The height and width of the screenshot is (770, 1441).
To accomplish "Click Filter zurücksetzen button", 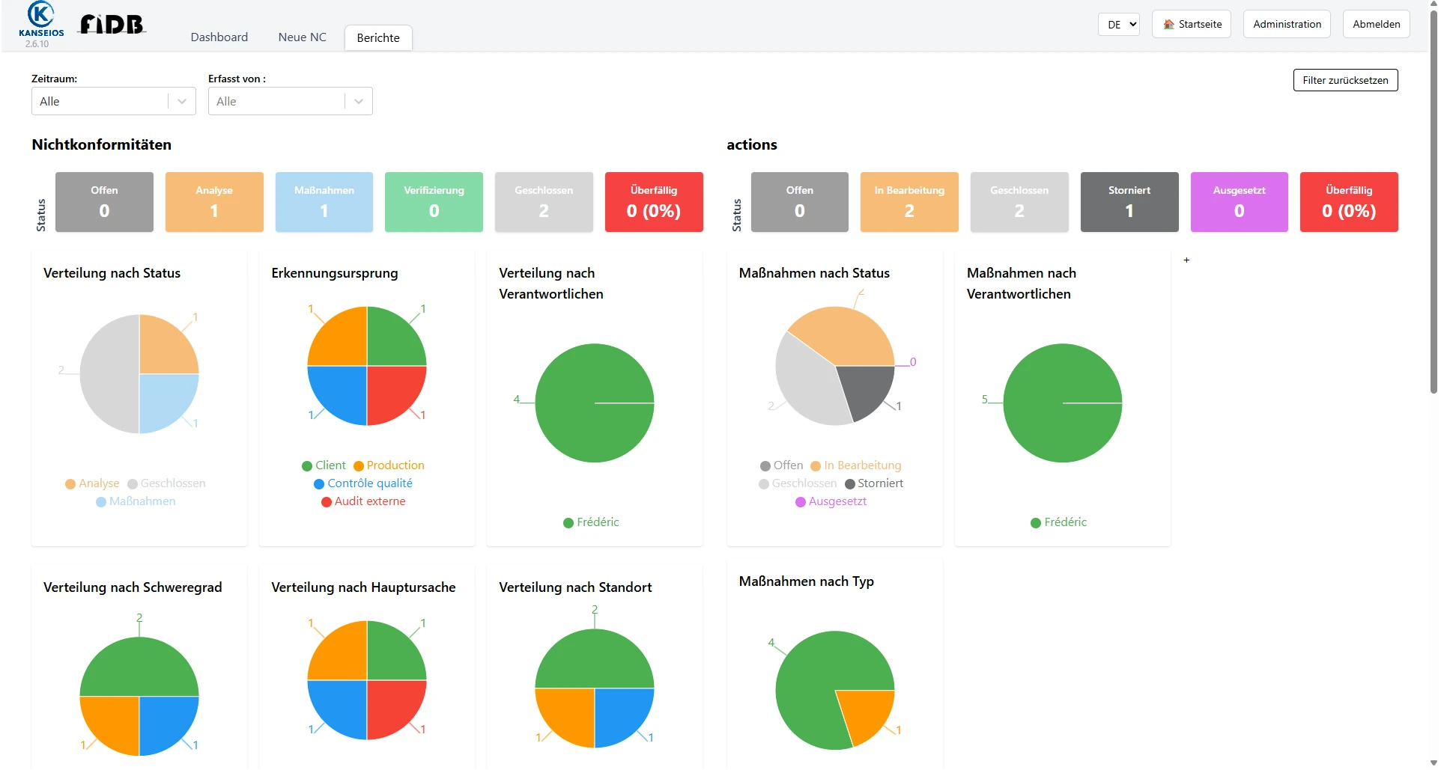I will pos(1344,80).
